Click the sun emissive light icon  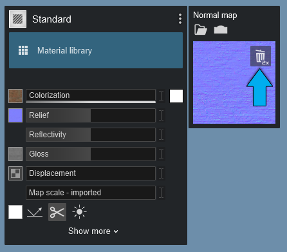[79, 212]
